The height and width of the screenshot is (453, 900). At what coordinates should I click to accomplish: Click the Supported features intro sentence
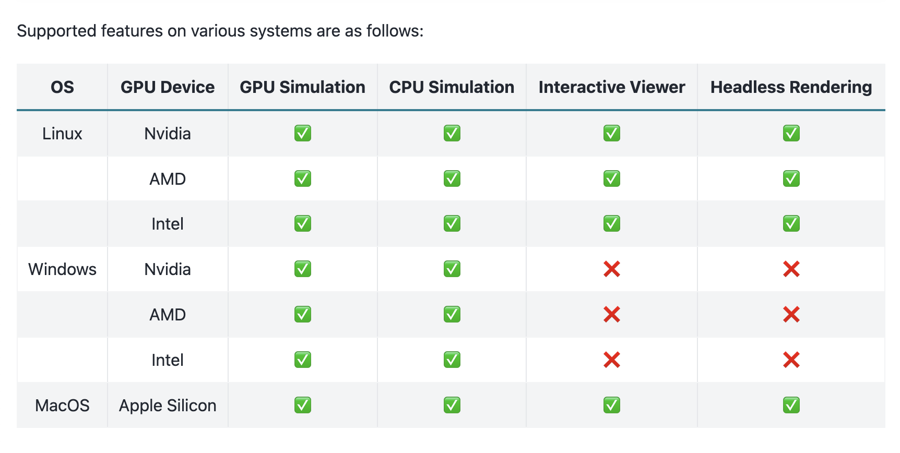click(220, 31)
